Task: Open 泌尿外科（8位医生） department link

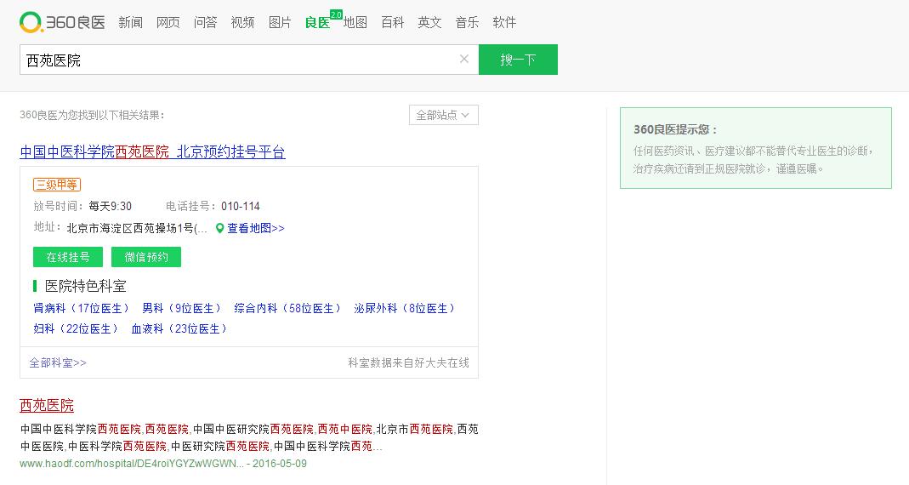Action: coord(405,308)
